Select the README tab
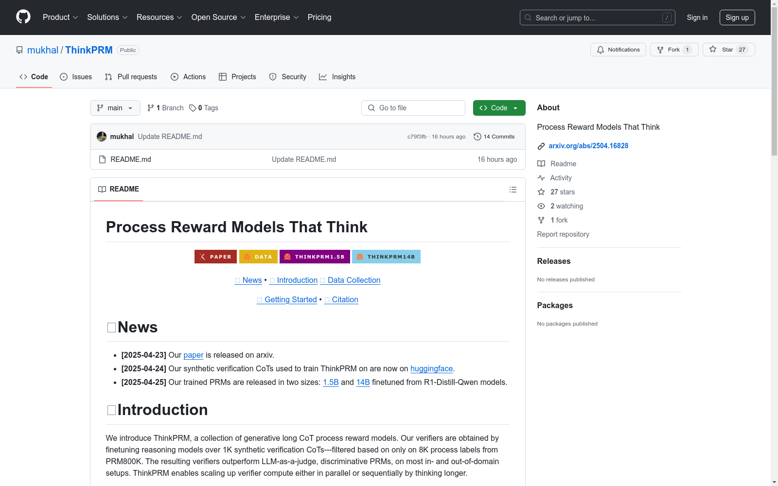The width and height of the screenshot is (778, 486). click(x=119, y=189)
